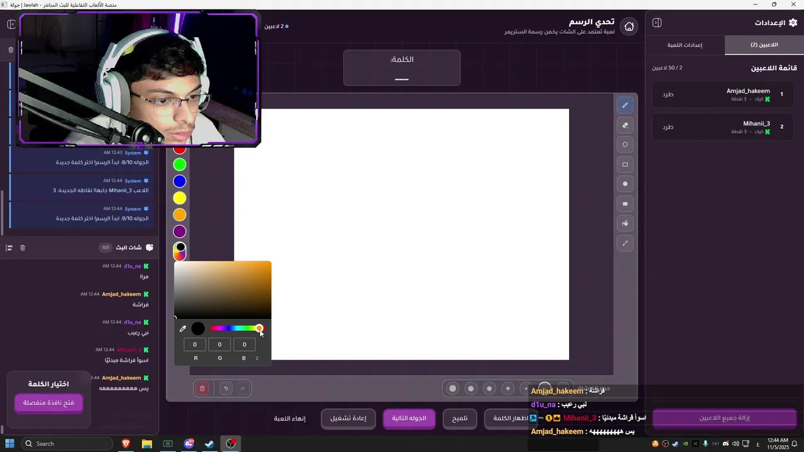The width and height of the screenshot is (804, 452).
Task: Click the d1u_na username above the مرا message
Action: coord(133,266)
